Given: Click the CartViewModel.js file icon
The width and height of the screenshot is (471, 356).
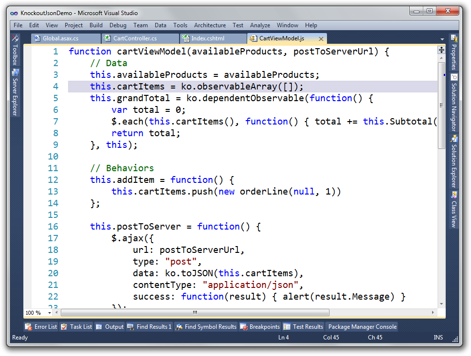Looking at the screenshot, I should click(x=253, y=38).
